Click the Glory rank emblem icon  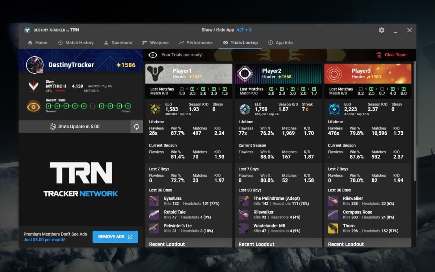point(34,86)
